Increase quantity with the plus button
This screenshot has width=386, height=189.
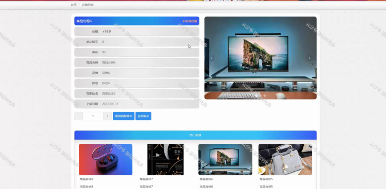point(107,116)
